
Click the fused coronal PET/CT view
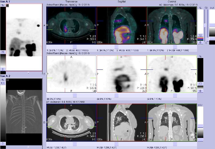[172, 25]
